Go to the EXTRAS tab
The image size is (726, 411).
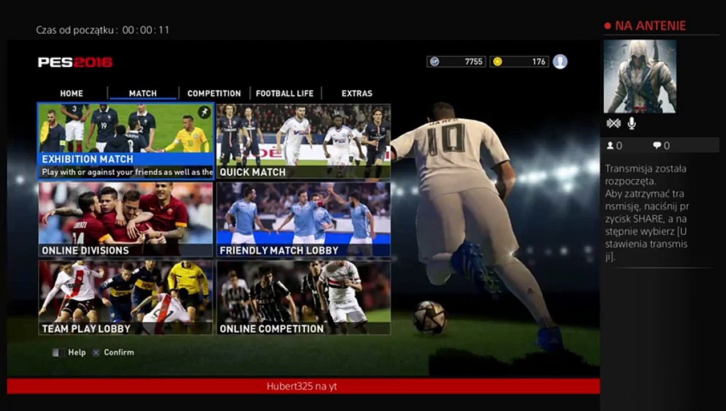(357, 94)
